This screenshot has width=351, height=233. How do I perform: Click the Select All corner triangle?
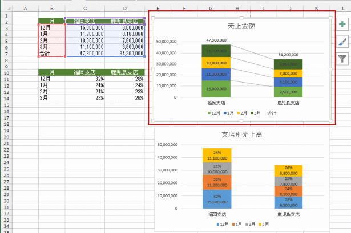tap(9, 9)
